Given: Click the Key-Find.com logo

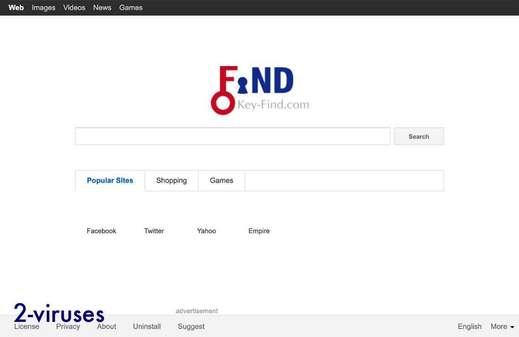Looking at the screenshot, I should 259,90.
